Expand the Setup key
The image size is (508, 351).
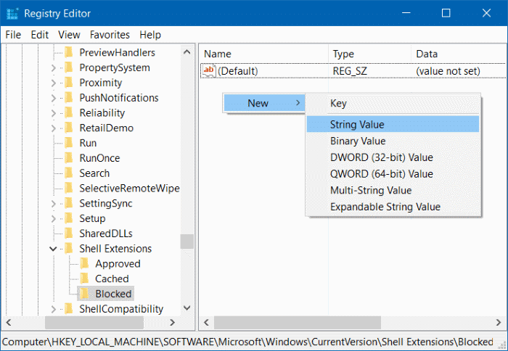tap(54, 218)
